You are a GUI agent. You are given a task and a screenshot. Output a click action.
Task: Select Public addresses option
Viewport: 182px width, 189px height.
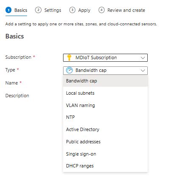click(105, 142)
